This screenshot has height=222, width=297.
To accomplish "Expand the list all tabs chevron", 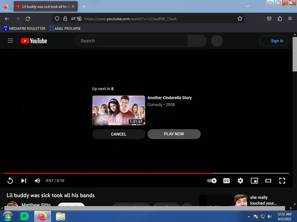I will pyautogui.click(x=248, y=6).
